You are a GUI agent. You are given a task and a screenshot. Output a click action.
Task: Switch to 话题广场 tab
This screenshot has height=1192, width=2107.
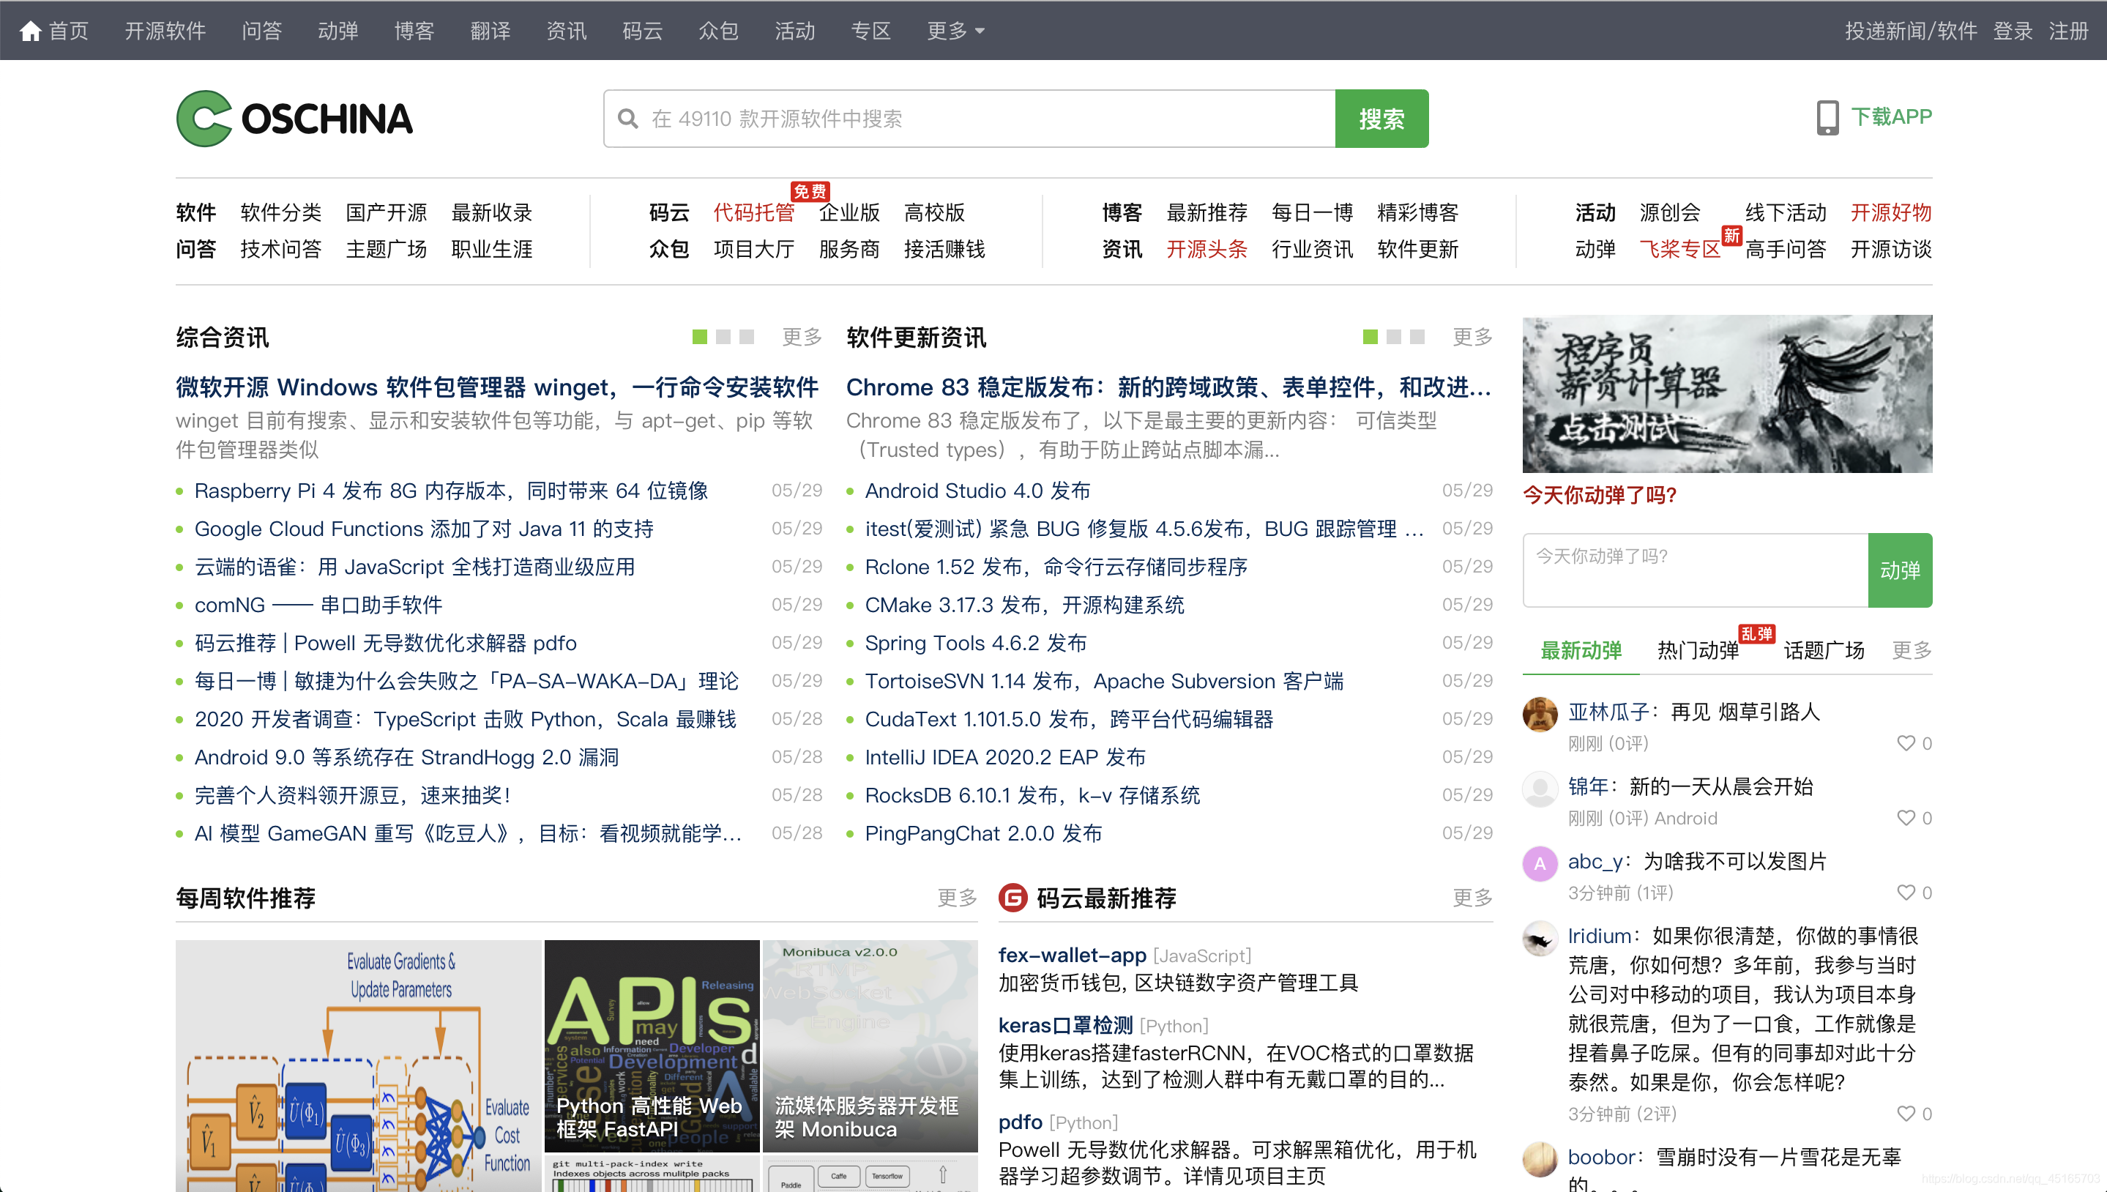[x=1824, y=651]
